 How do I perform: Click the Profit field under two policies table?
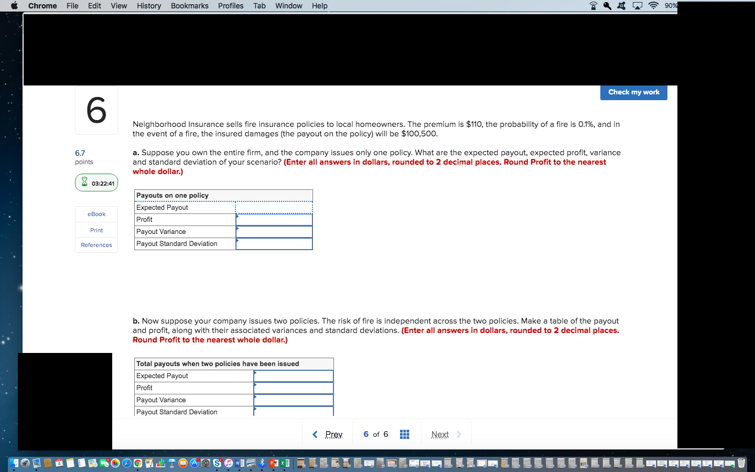[x=293, y=388]
